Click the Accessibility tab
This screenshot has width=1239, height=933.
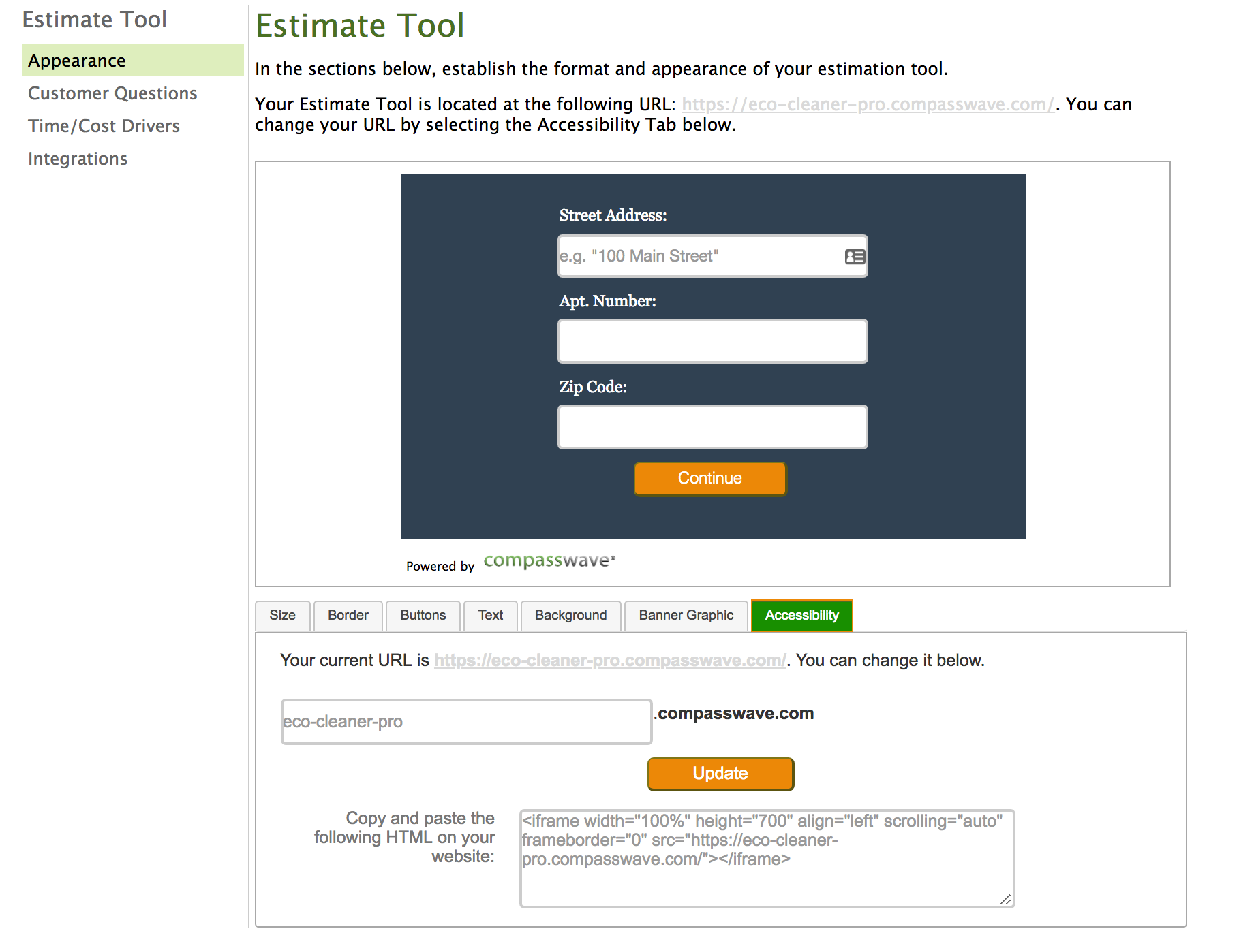pos(801,615)
